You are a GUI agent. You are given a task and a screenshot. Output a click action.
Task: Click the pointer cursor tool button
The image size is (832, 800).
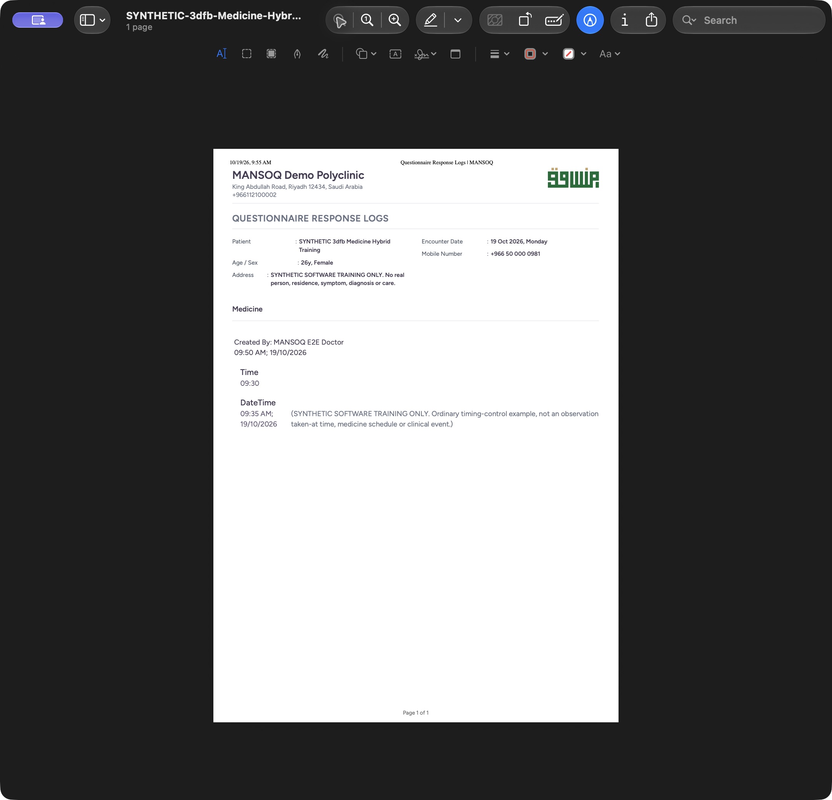(x=340, y=20)
